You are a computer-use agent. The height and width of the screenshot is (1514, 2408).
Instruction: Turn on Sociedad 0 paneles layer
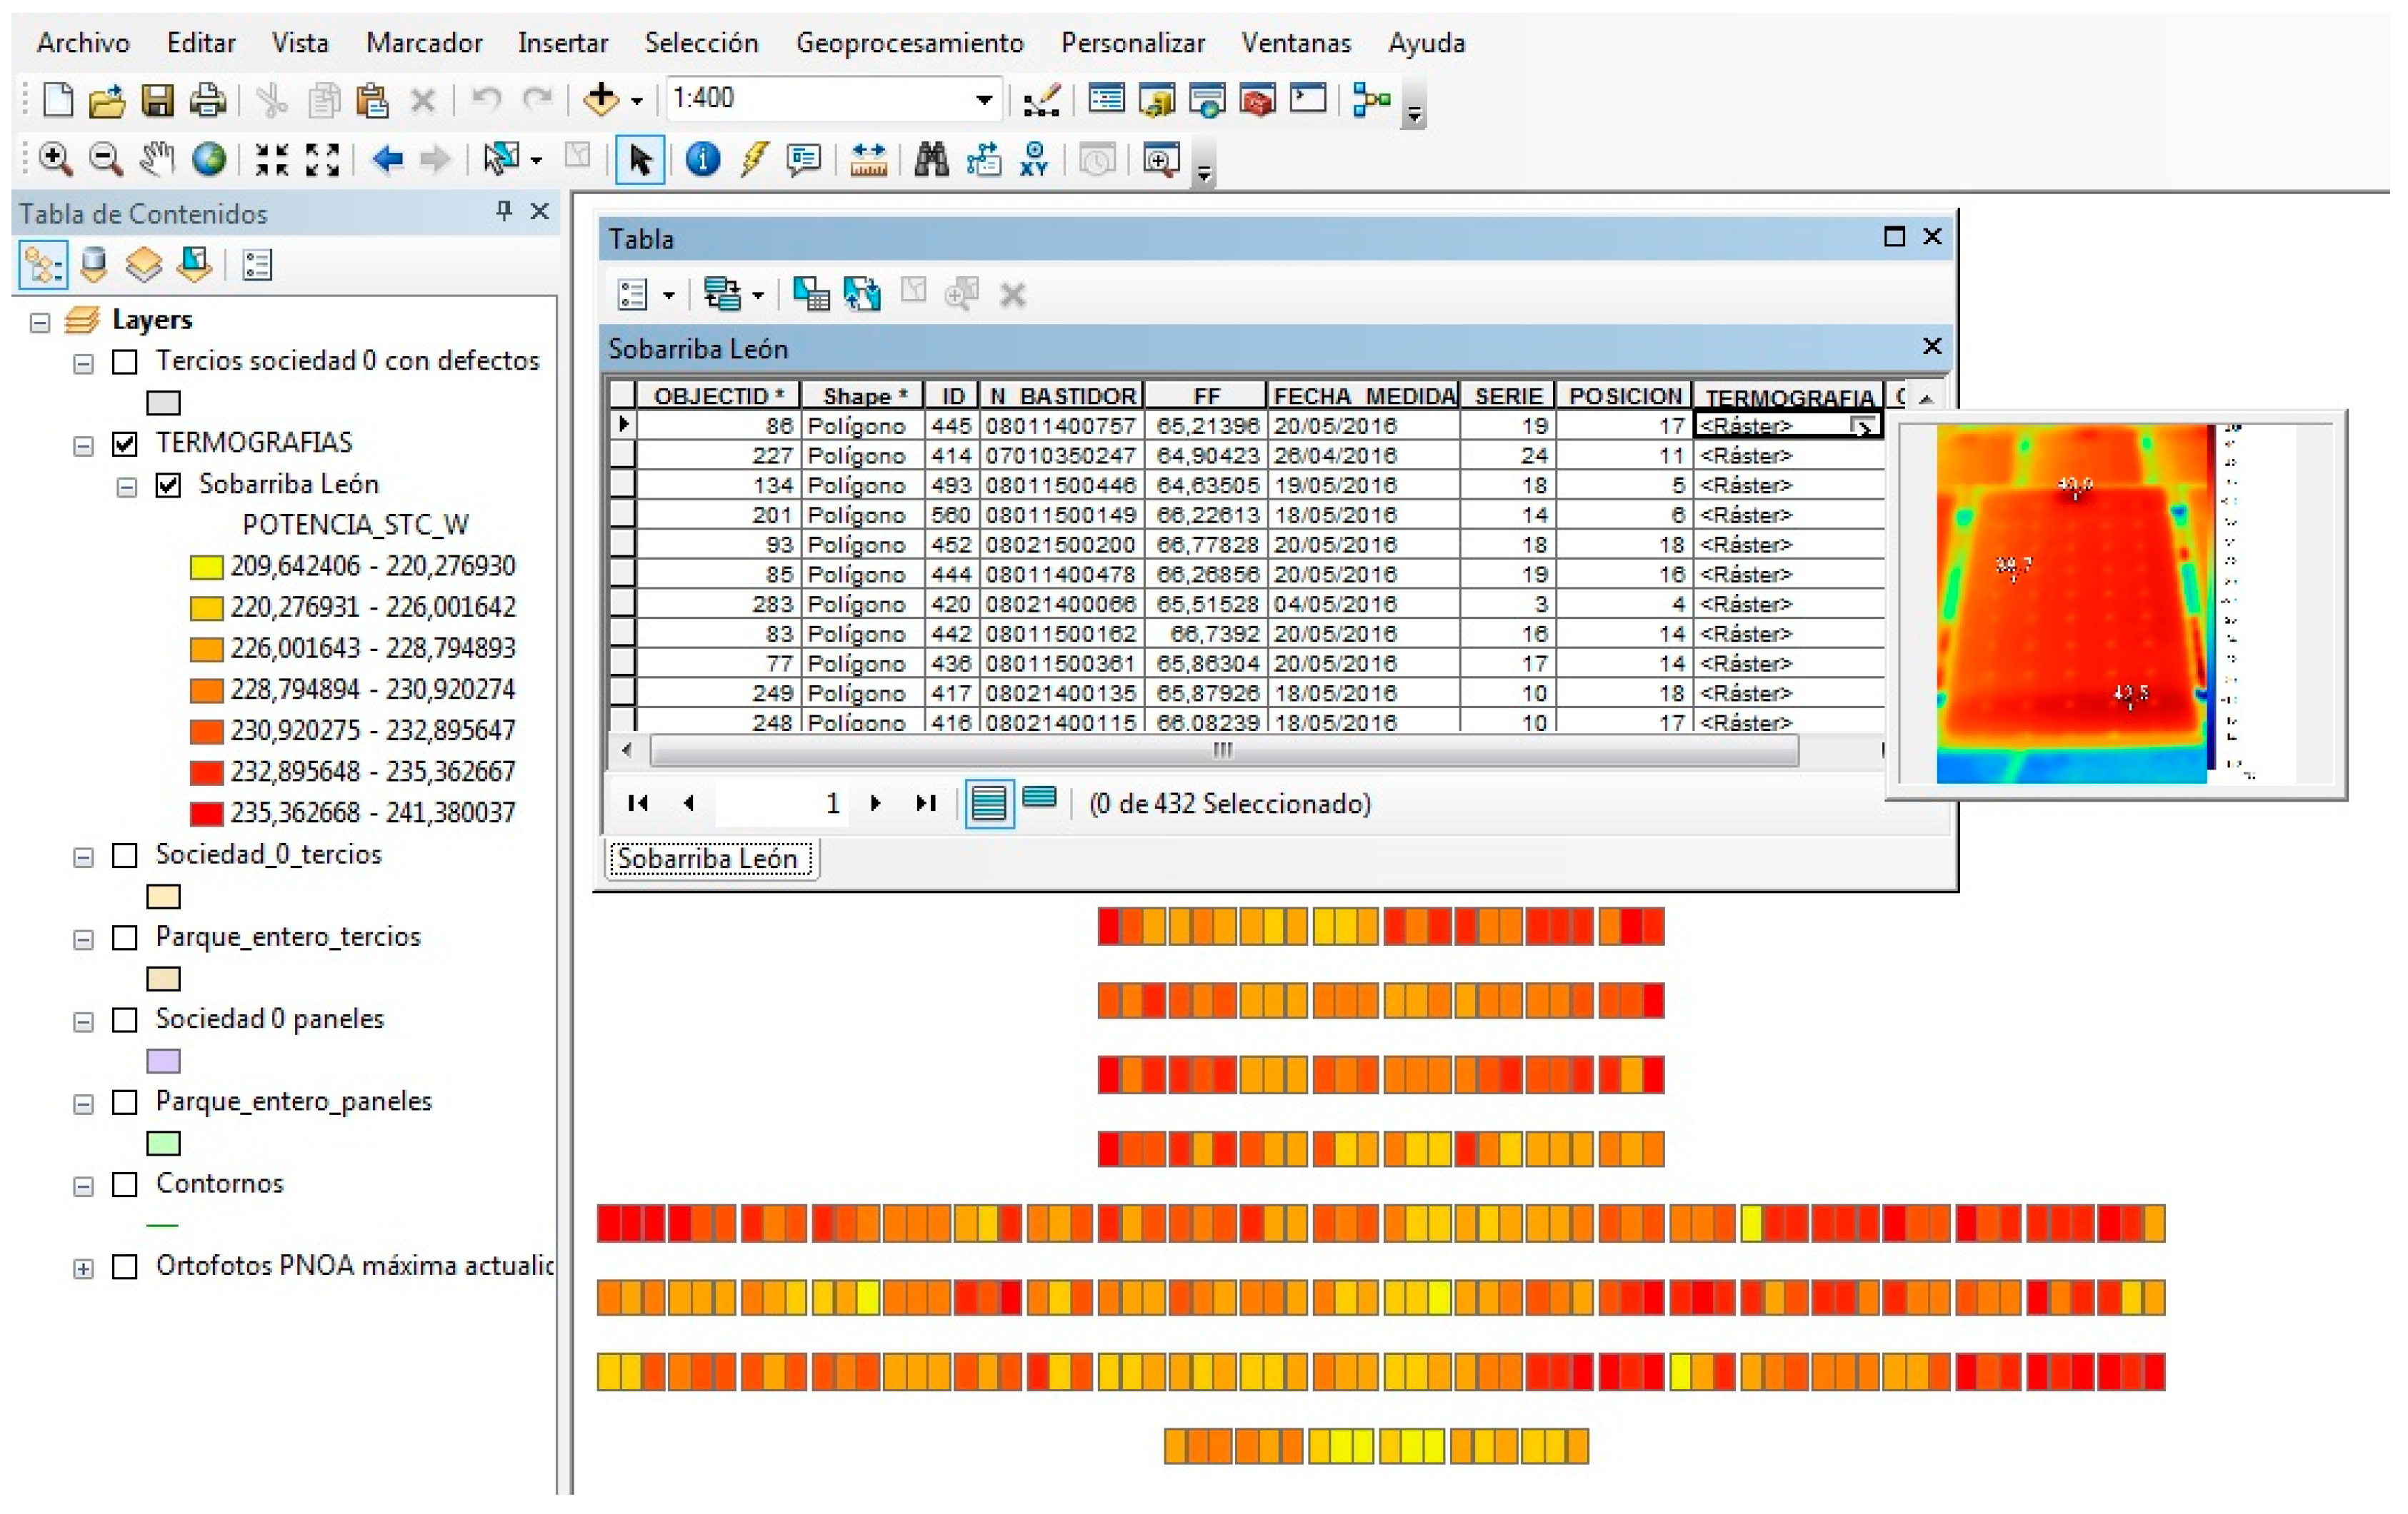[125, 1020]
